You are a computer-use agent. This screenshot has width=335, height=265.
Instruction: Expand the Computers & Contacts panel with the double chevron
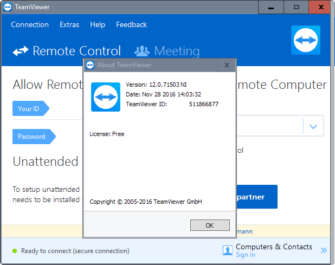click(324, 250)
